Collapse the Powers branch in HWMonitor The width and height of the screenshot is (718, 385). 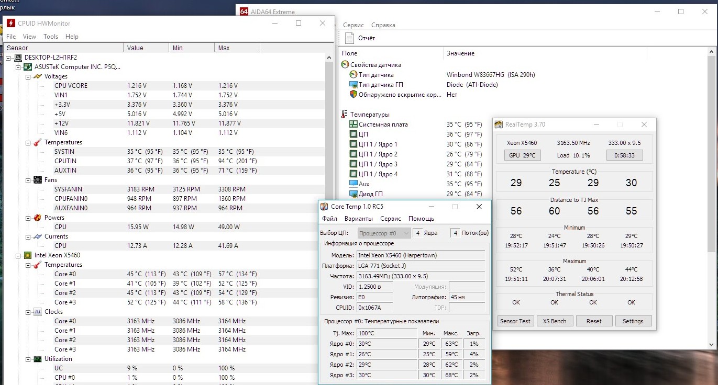28,218
